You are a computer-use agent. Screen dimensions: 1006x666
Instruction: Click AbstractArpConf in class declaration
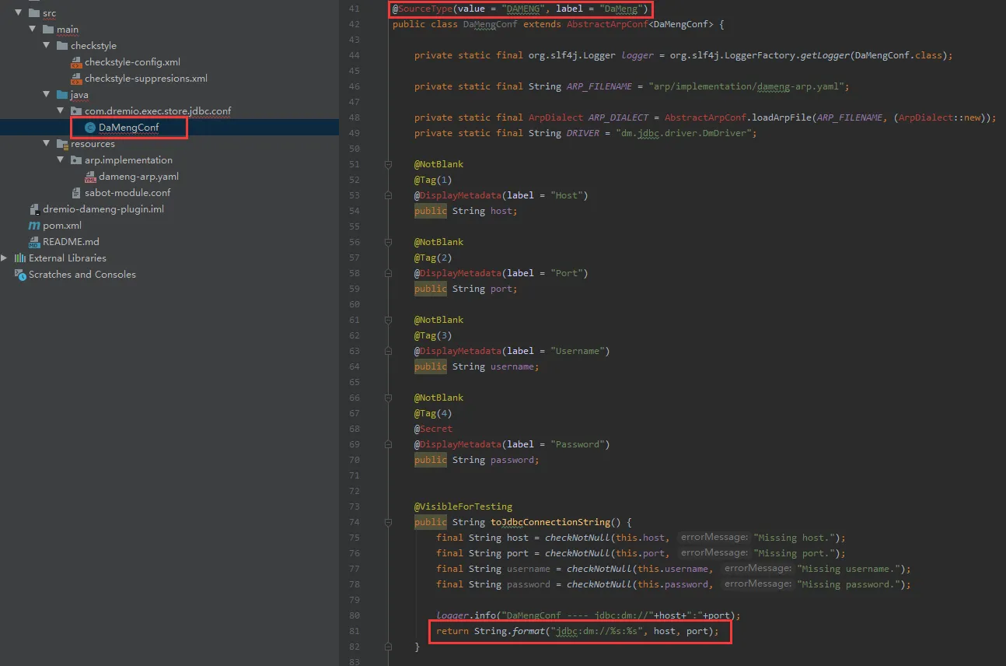point(606,24)
